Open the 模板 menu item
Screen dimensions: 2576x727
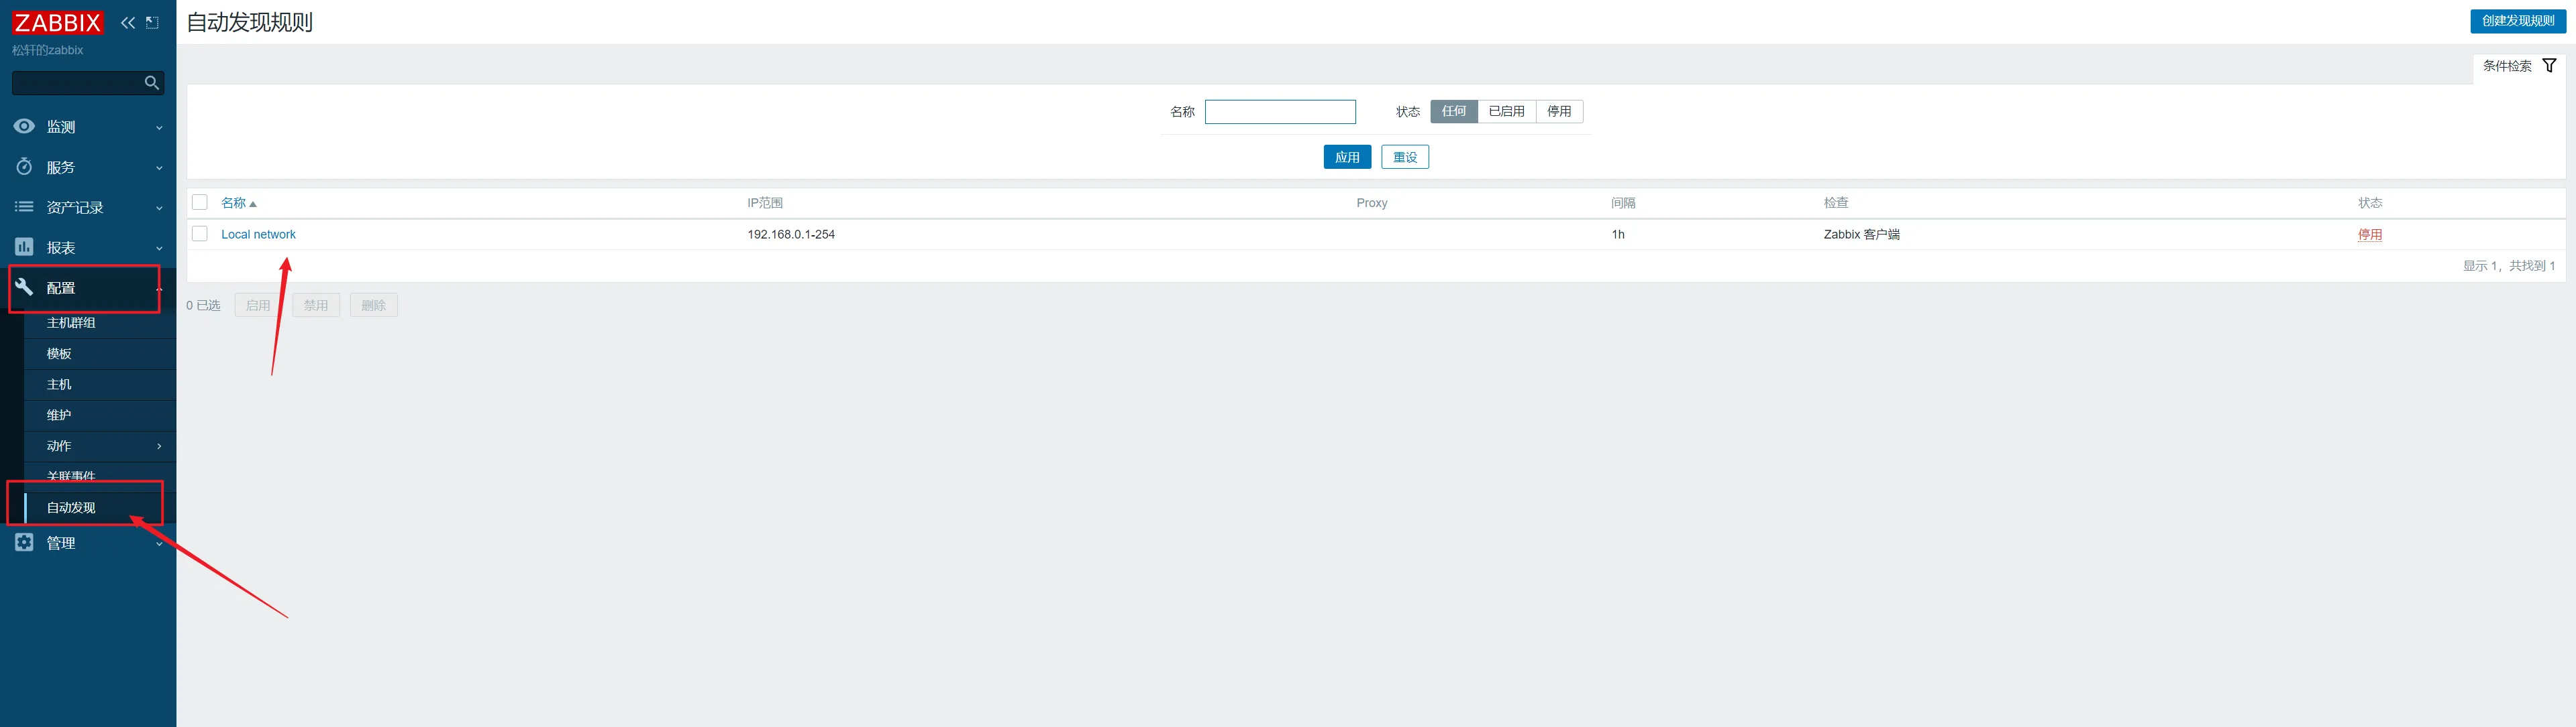click(x=59, y=354)
